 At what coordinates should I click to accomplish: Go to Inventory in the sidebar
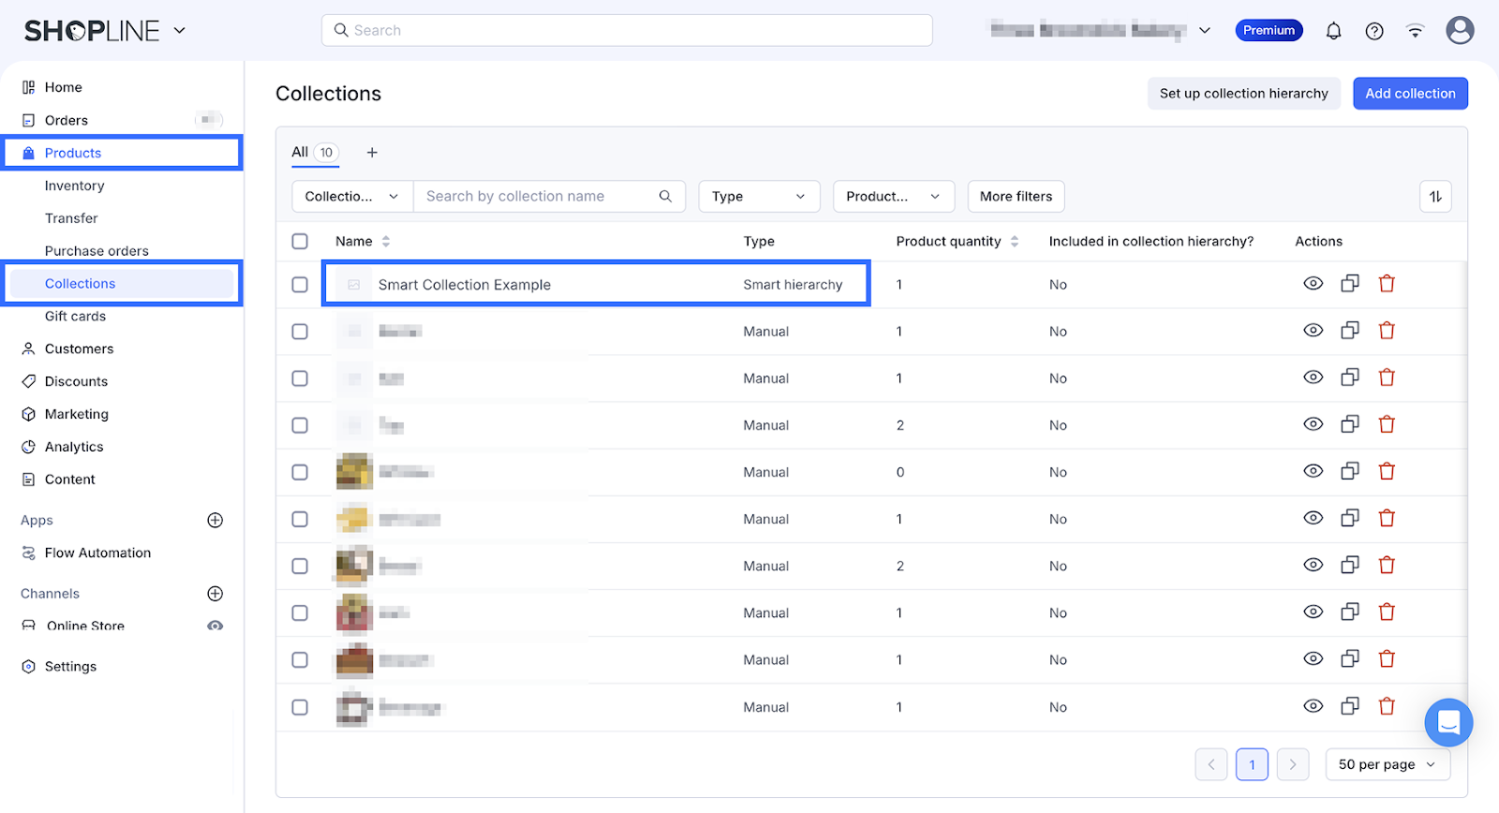pos(75,185)
